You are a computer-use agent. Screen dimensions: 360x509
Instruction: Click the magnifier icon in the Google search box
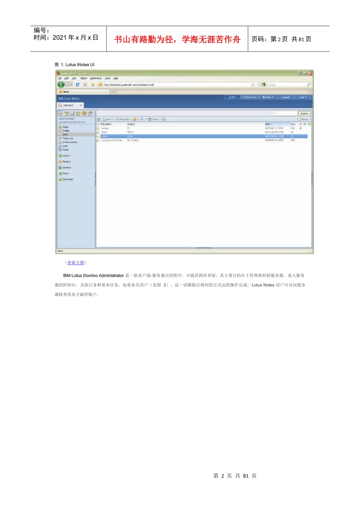[309, 84]
